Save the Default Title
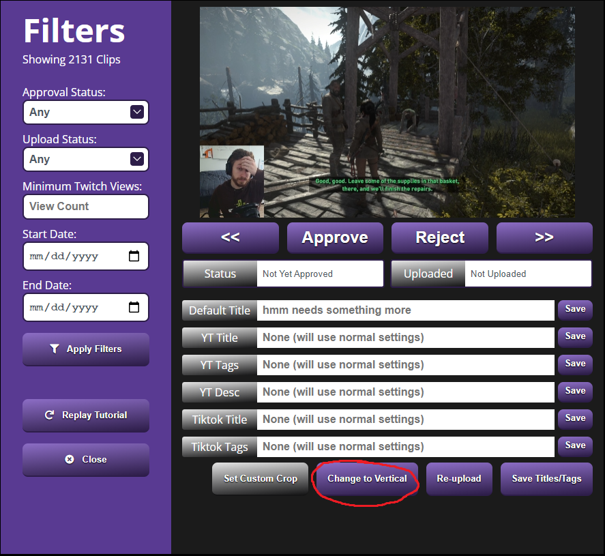 click(575, 310)
